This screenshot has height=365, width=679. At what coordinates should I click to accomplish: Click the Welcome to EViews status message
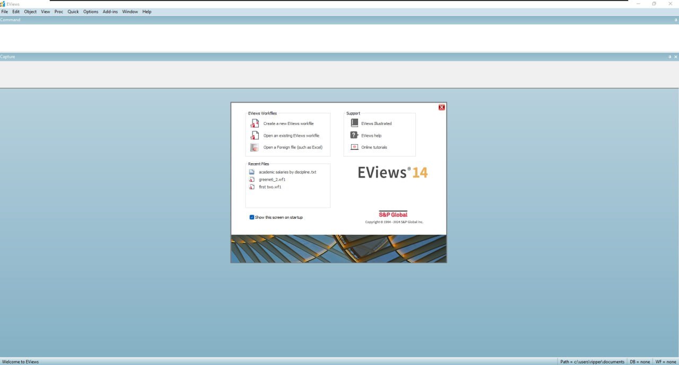[x=21, y=362]
